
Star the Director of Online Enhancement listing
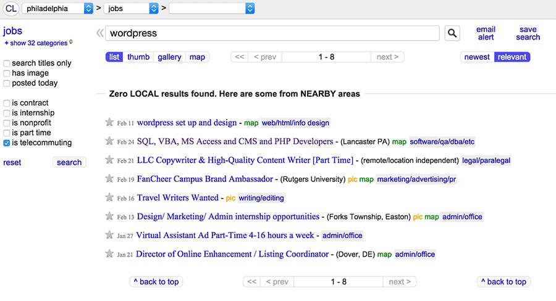coord(109,254)
